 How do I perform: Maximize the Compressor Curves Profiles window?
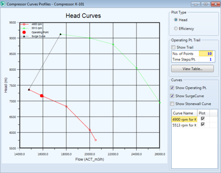206,4
